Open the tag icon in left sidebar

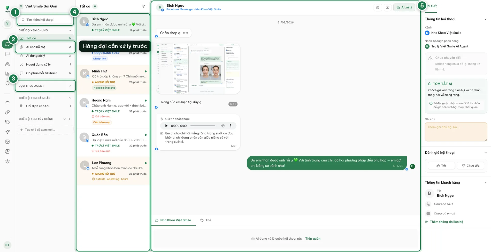(x=7, y=122)
